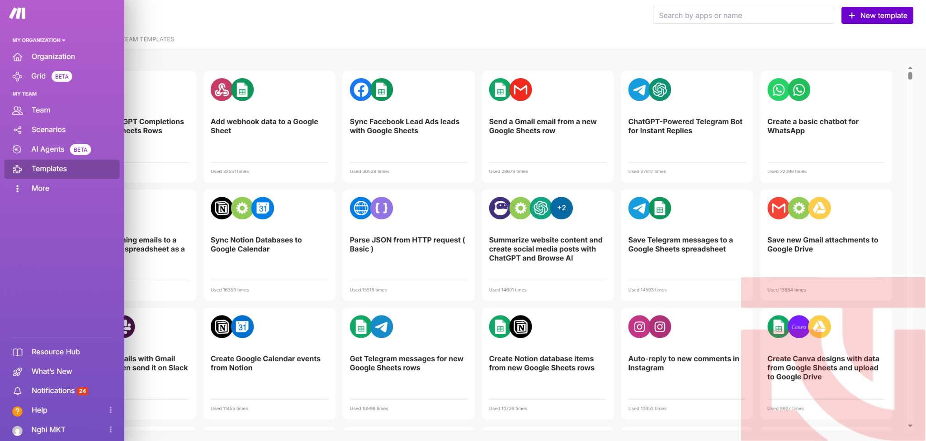Open the Team page
The height and width of the screenshot is (441, 926).
pos(62,110)
